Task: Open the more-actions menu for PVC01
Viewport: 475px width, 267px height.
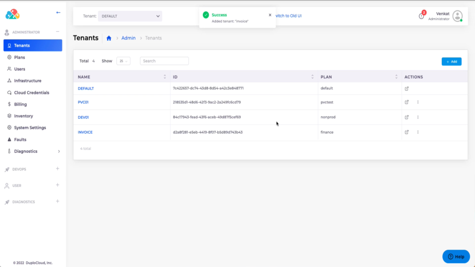Action: point(418,102)
